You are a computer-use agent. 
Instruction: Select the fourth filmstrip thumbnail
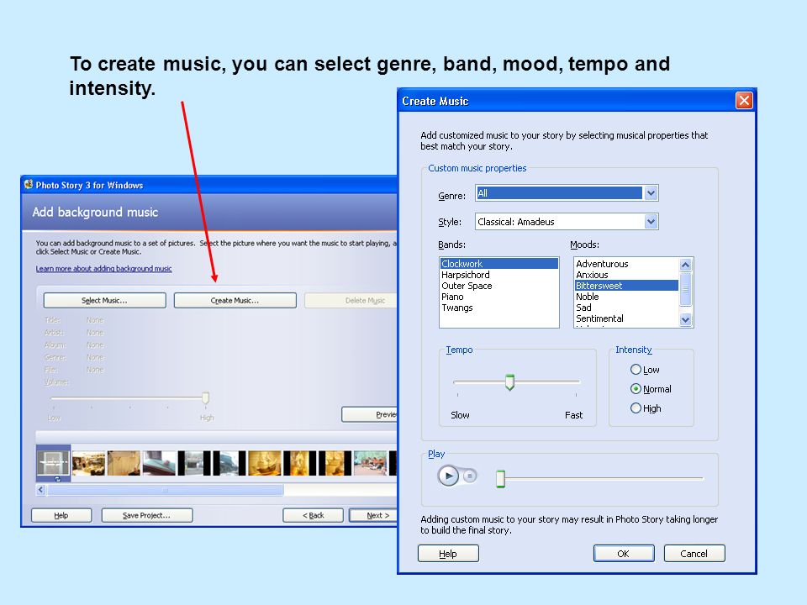pos(159,463)
